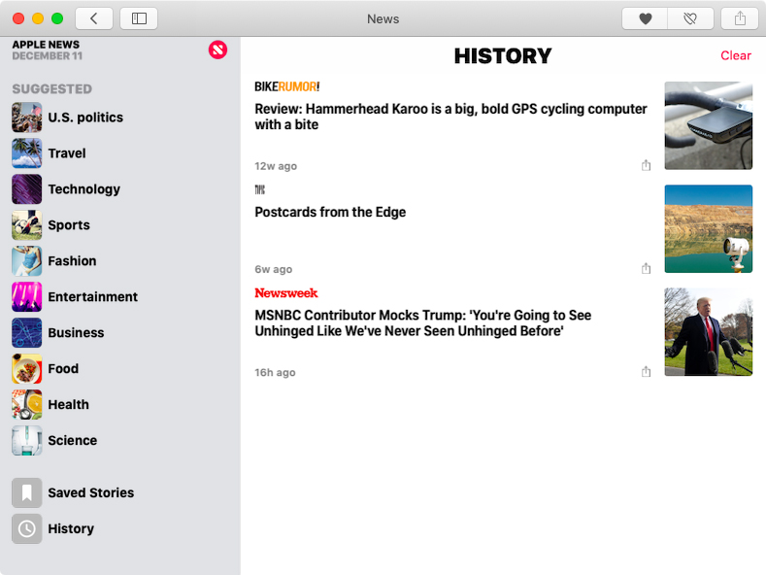766x575 pixels.
Task: Click the DECEMBER 11 date text
Action: pos(48,55)
